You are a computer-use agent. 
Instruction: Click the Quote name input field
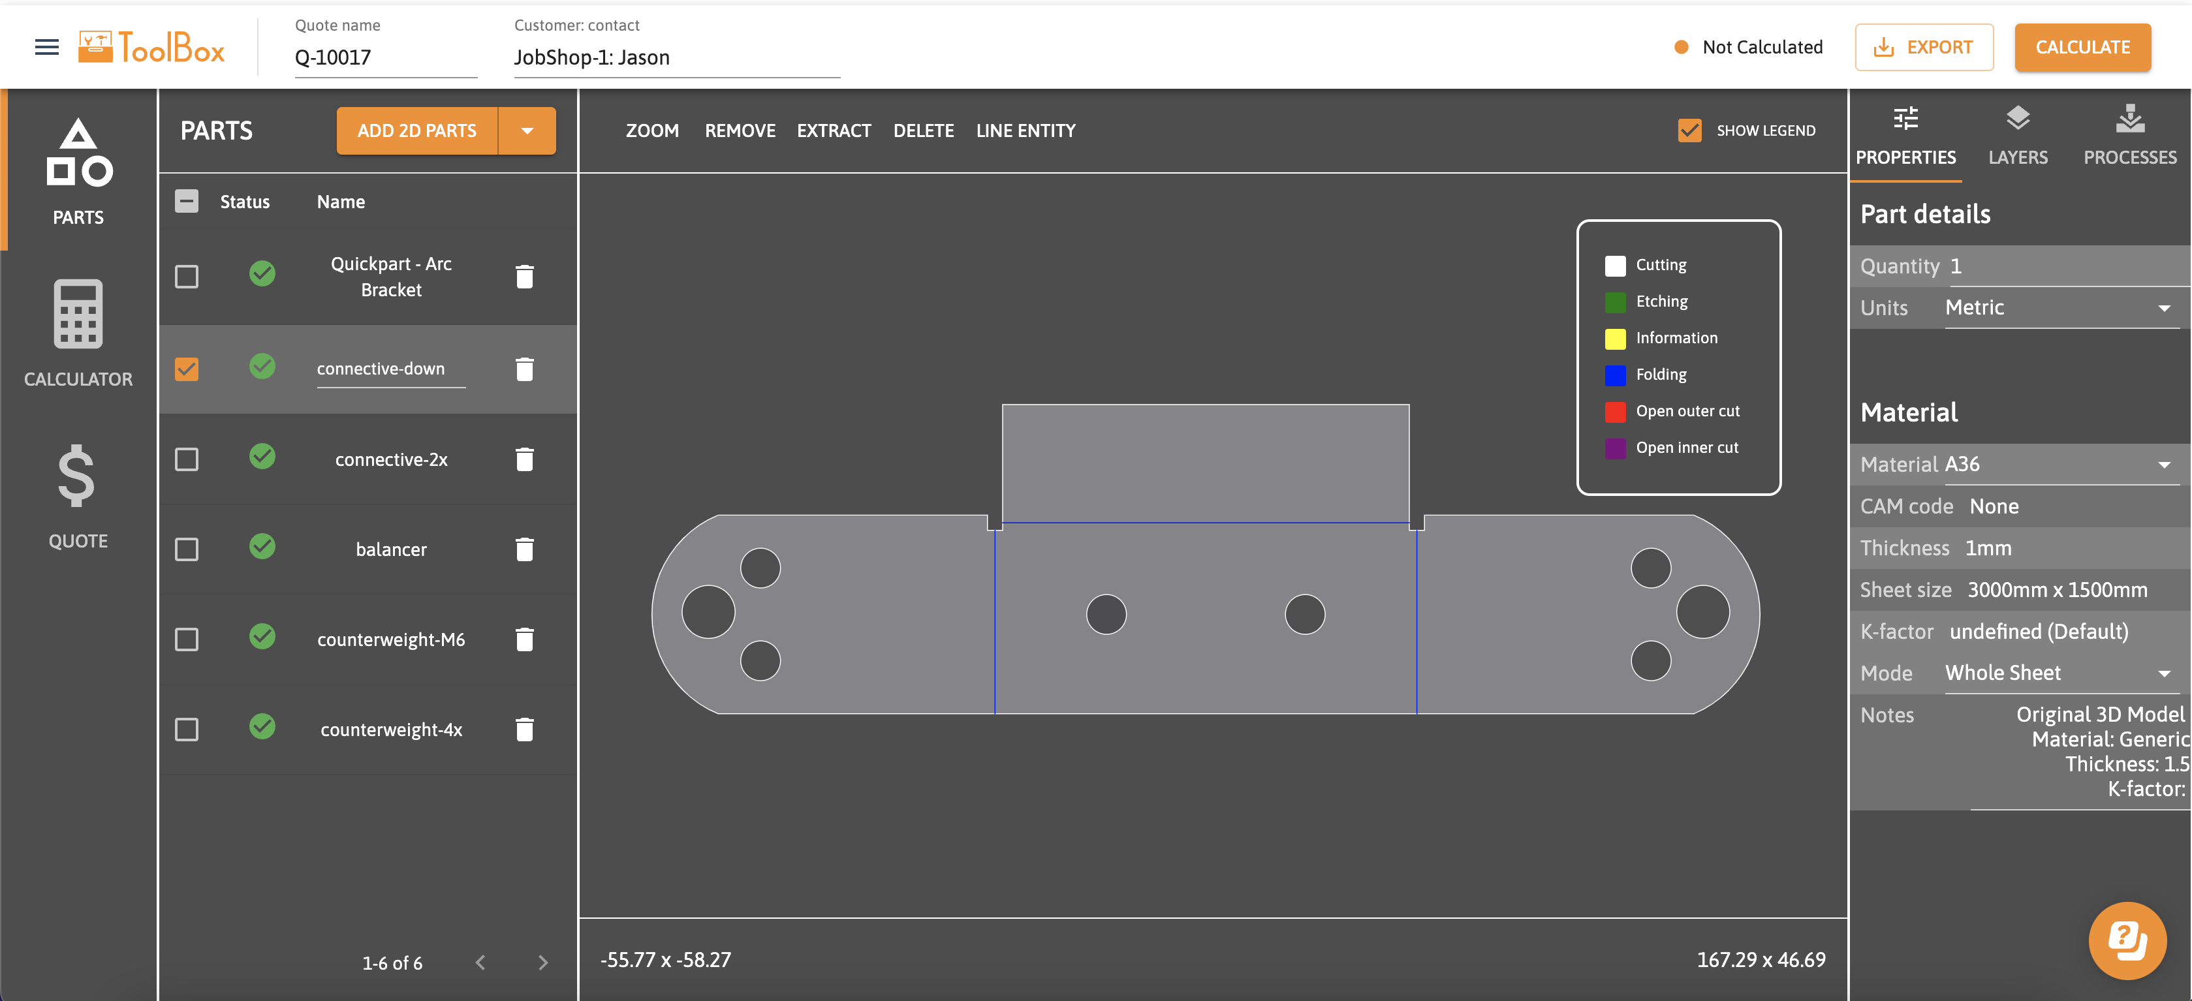click(x=384, y=58)
